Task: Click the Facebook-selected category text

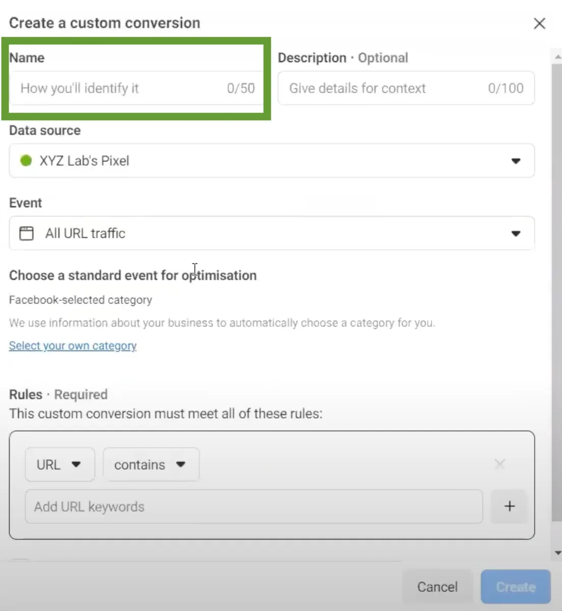Action: pos(80,300)
